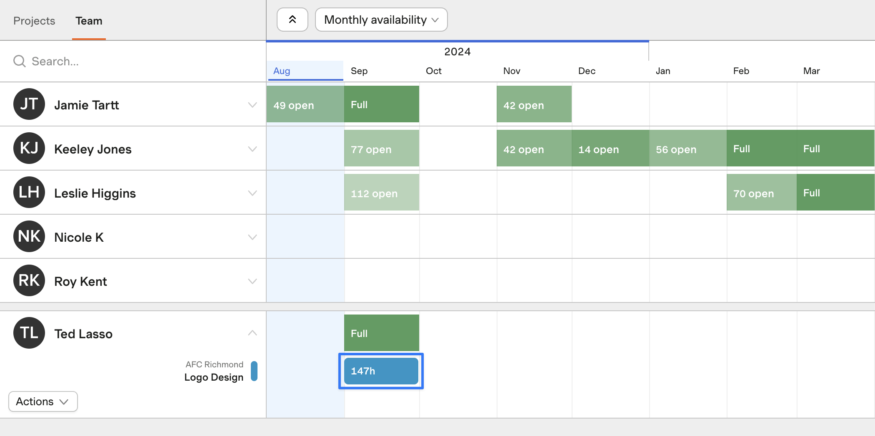Open the Logo Design project label
This screenshot has height=436, width=875.
point(214,377)
